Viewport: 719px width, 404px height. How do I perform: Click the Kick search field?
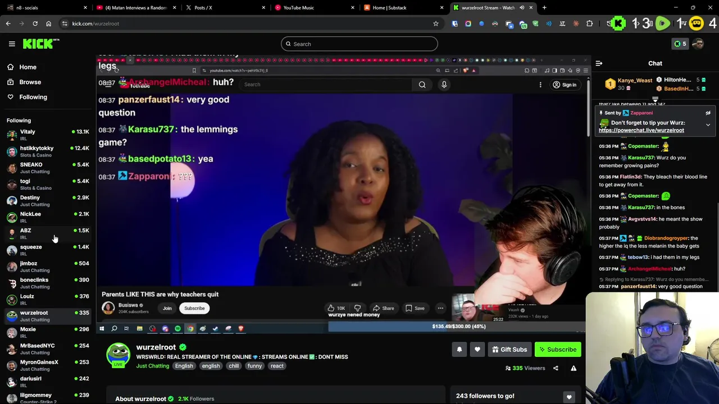point(359,44)
